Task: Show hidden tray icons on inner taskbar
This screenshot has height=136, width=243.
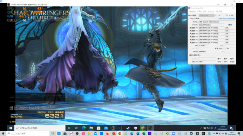Action: 201,128
